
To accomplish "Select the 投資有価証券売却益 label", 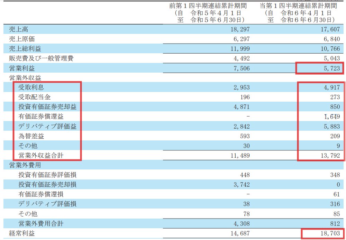I will (x=47, y=107).
